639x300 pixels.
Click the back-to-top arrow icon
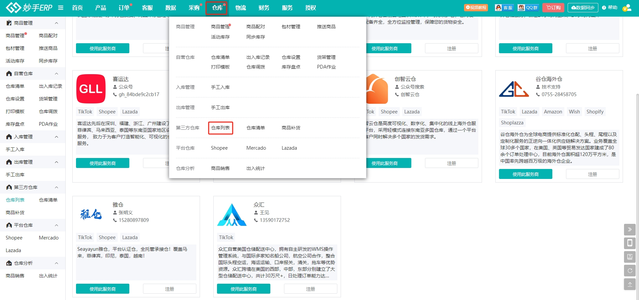click(x=630, y=284)
